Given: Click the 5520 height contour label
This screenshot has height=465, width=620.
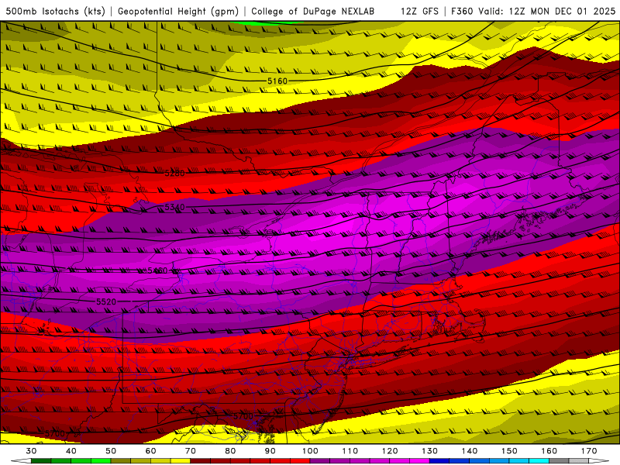Looking at the screenshot, I should click(106, 301).
